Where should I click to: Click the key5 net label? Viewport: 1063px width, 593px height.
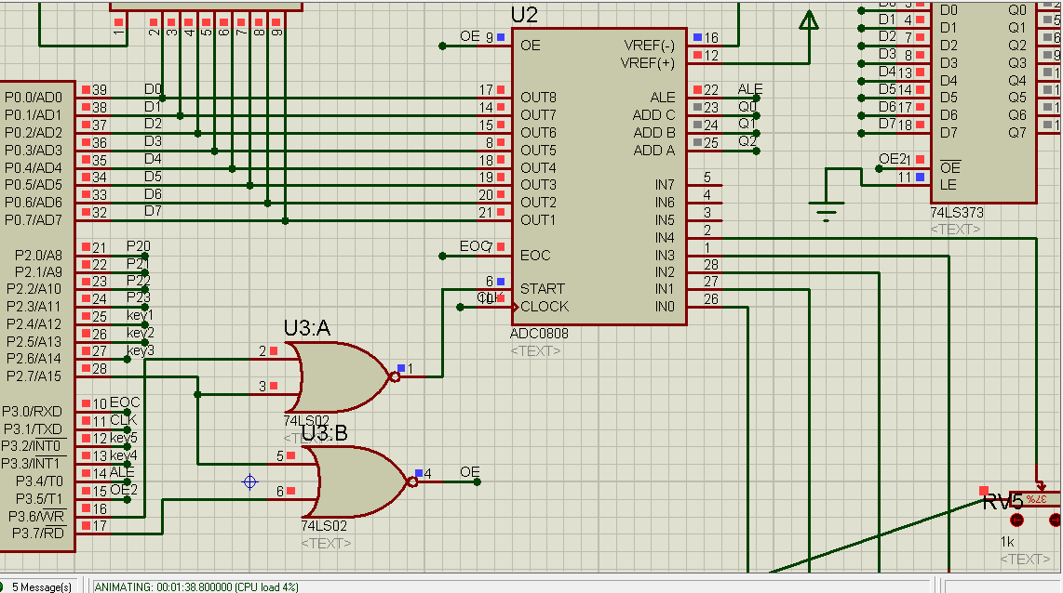(124, 437)
